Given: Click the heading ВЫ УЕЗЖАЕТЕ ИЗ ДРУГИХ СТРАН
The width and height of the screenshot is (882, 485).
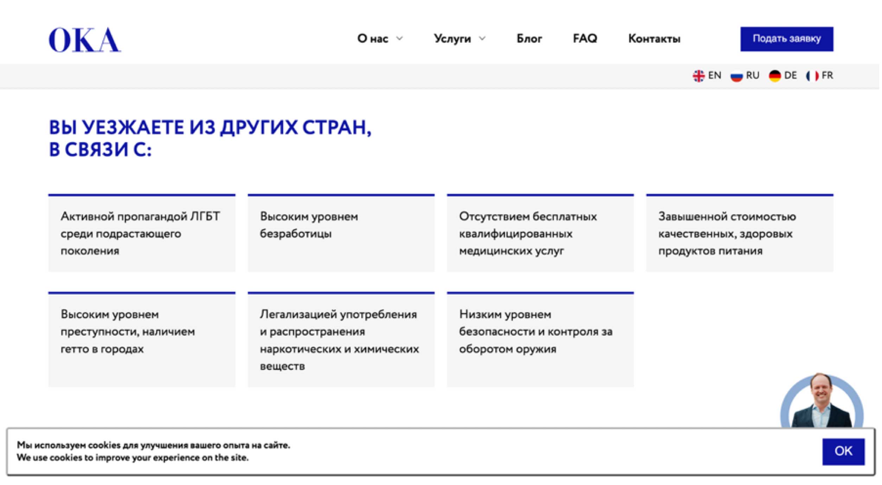Looking at the screenshot, I should click(x=210, y=128).
